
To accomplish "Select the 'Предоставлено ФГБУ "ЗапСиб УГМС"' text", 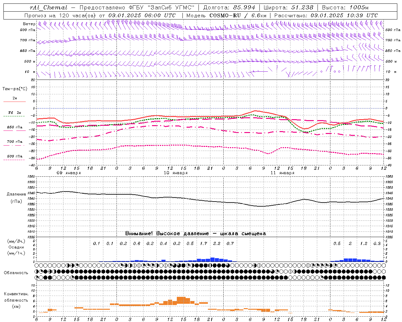I will [x=137, y=8].
